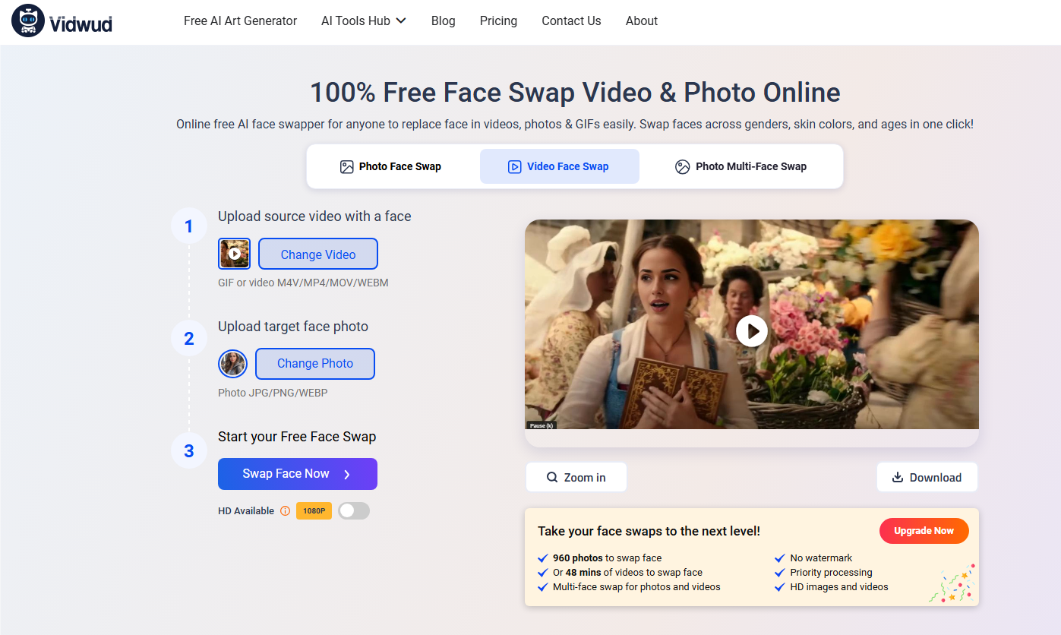
Task: Click the uploaded target face thumbnail
Action: pos(233,364)
